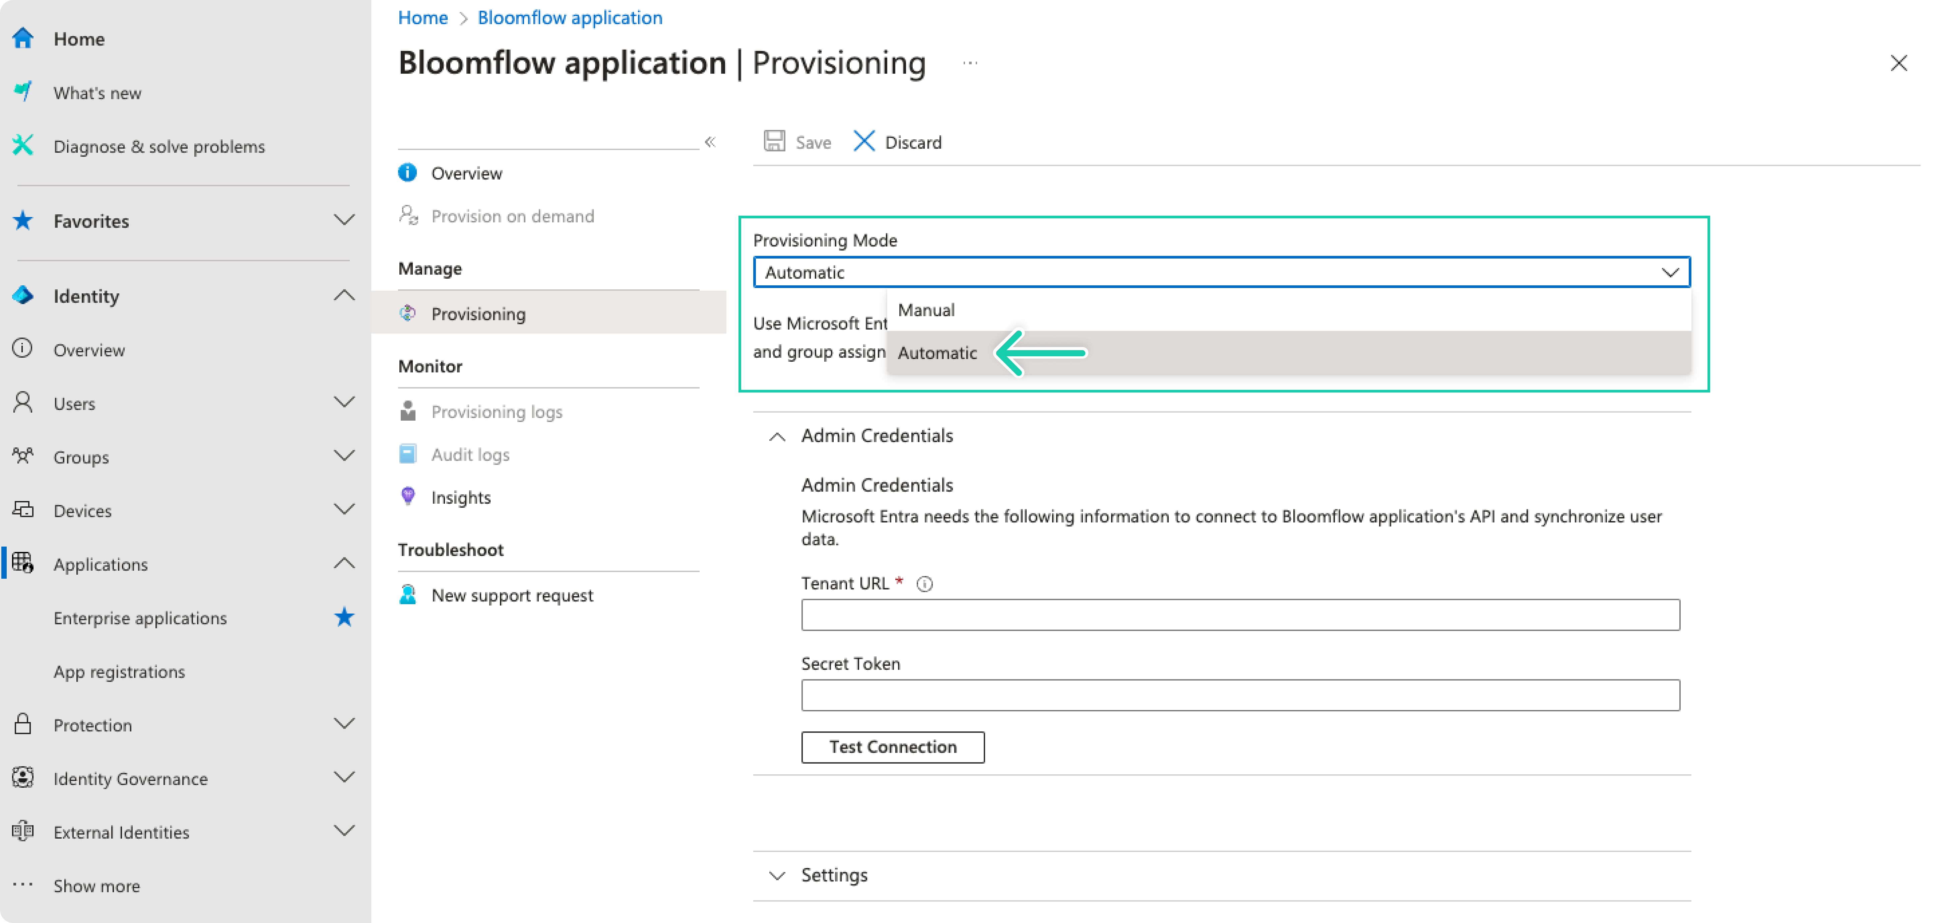The image size is (1934, 923).
Task: Collapse the Applications submenu chevron
Action: coord(344,563)
